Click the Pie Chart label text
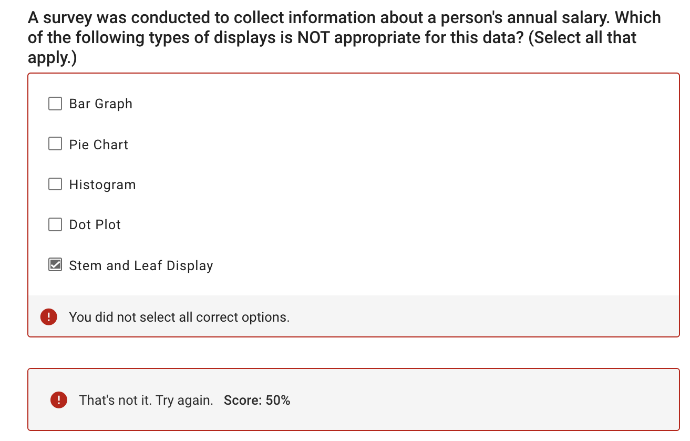 click(98, 144)
